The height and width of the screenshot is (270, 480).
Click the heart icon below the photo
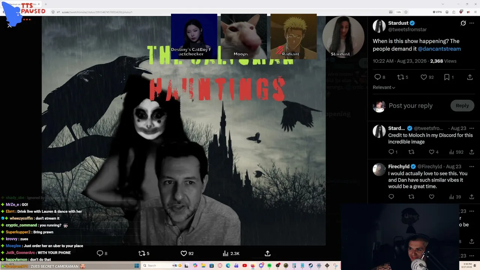pyautogui.click(x=184, y=253)
